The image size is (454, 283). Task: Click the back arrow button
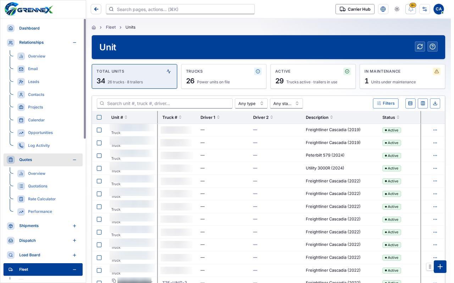[96, 9]
